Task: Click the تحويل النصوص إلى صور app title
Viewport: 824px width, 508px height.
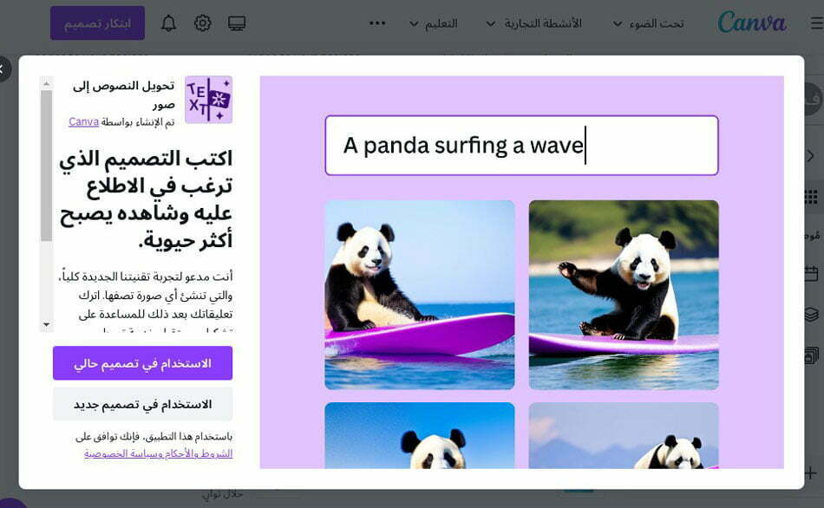Action: [x=124, y=94]
